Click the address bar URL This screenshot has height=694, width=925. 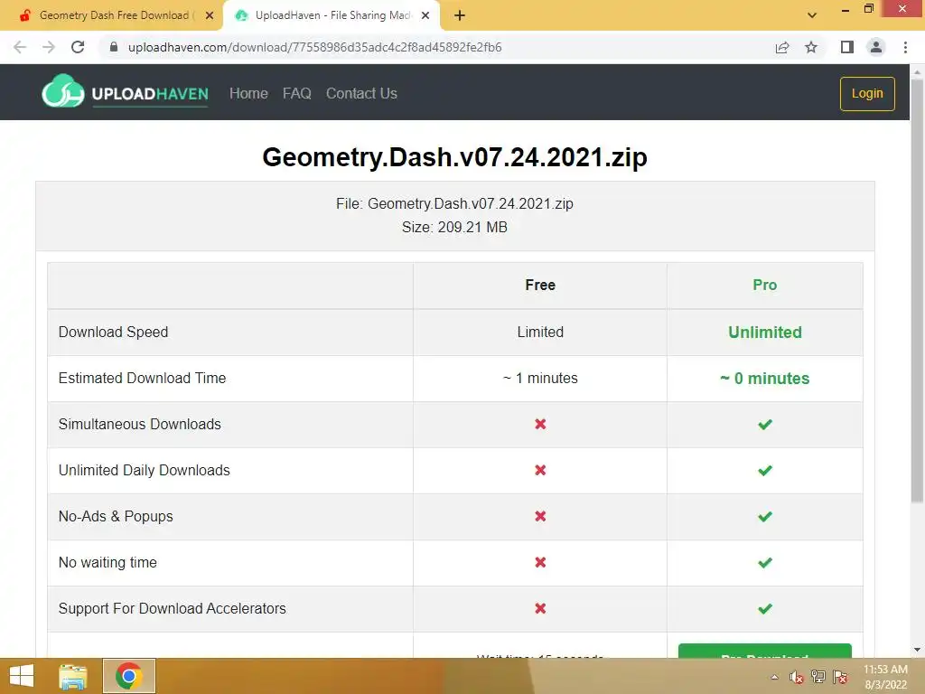click(x=315, y=47)
